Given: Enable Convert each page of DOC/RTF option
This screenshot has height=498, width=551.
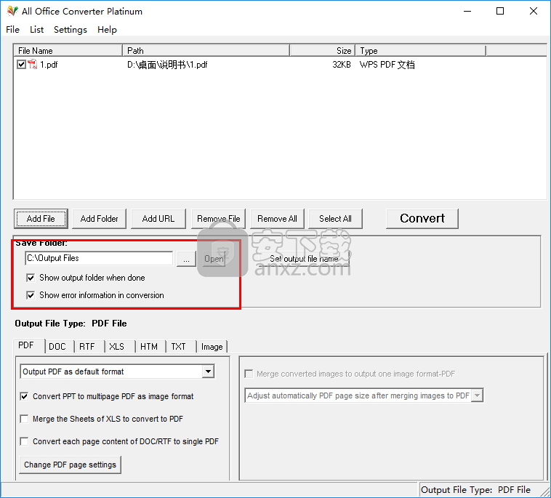Looking at the screenshot, I should coord(24,441).
